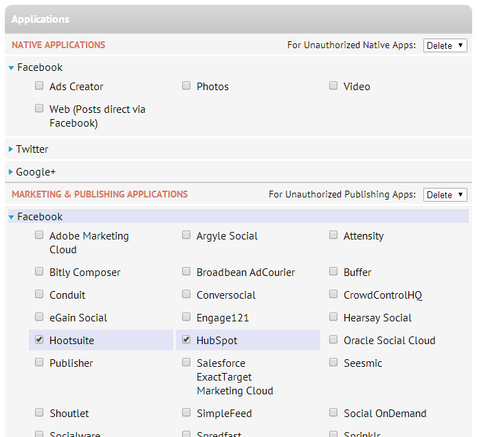Select the Conduit checkbox
Image resolution: width=477 pixels, height=437 pixels.
pos(39,294)
